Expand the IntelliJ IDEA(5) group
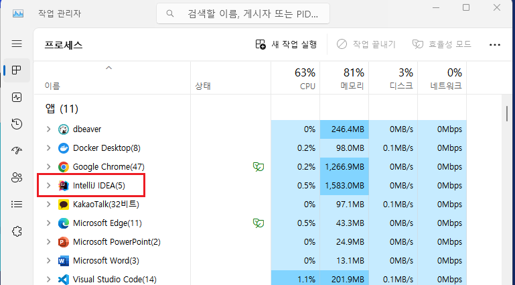 pos(49,186)
